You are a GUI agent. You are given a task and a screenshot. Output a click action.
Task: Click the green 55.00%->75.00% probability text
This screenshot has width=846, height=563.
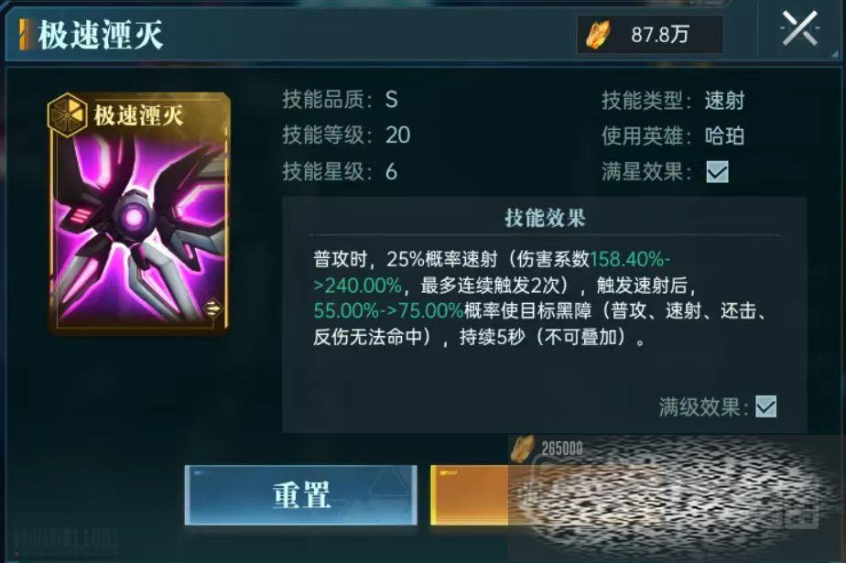point(388,310)
